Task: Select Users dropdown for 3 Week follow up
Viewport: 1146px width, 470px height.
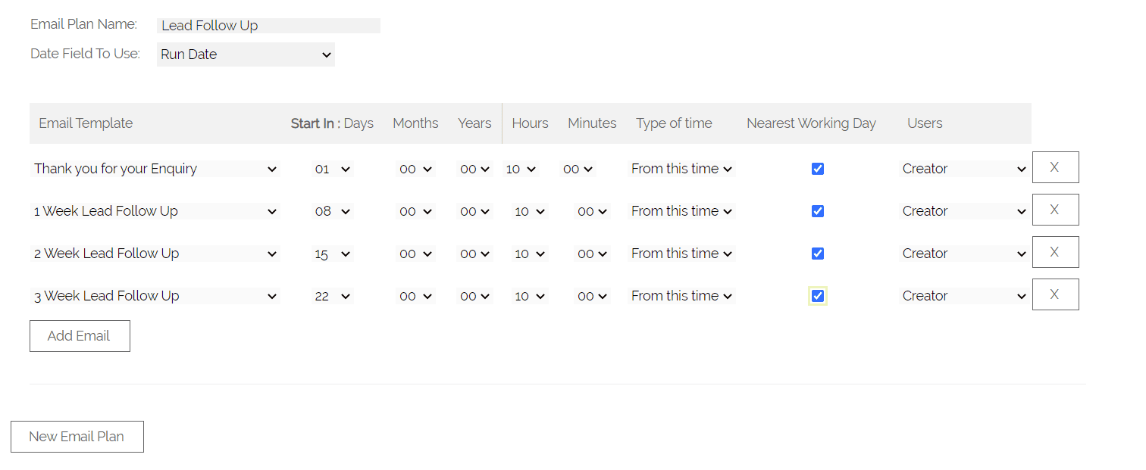Action: point(963,296)
